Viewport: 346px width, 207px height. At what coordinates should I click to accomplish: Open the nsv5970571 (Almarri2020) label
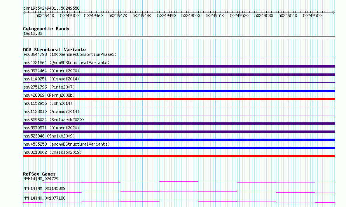tap(51, 128)
